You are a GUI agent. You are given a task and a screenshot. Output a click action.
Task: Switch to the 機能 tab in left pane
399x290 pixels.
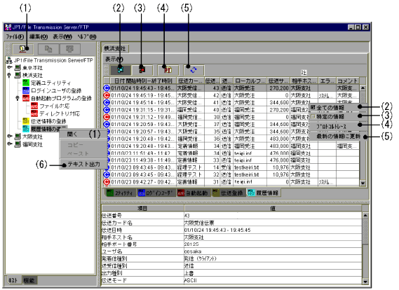click(29, 280)
